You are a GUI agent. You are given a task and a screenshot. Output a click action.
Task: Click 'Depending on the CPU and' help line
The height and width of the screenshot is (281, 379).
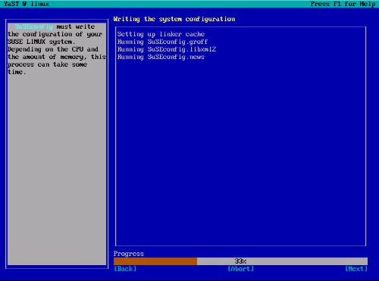click(x=53, y=49)
